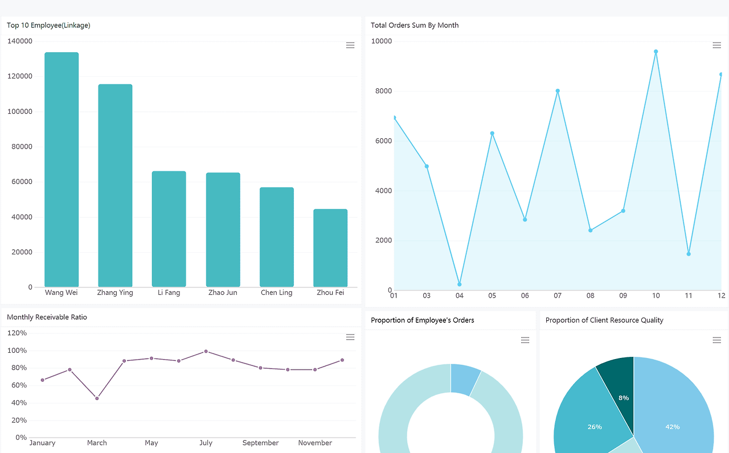Select the month 07 data point on orders chart

[558, 91]
